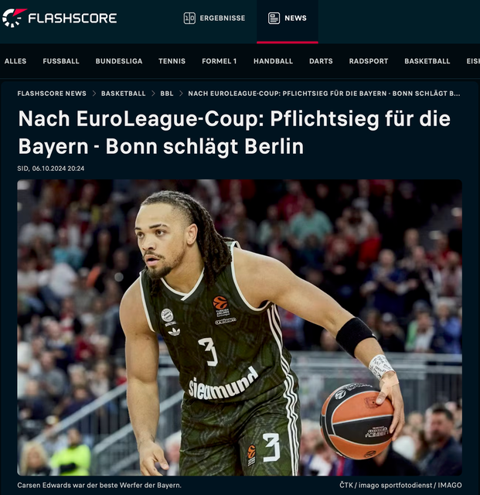480x495 pixels.
Task: Select Bundesliga in the category bar
Action: click(119, 61)
